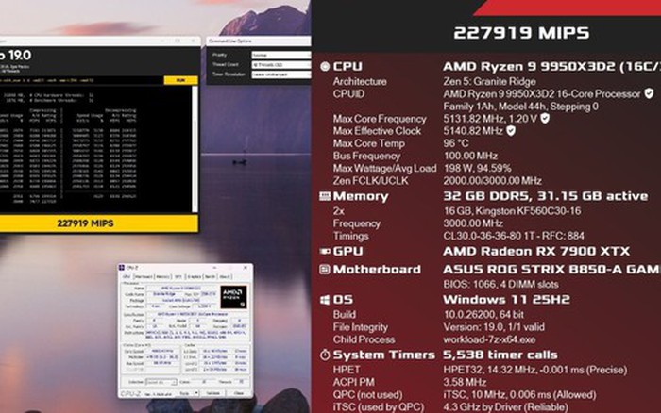
Task: Click the CPU section chip icon
Action: click(x=326, y=67)
